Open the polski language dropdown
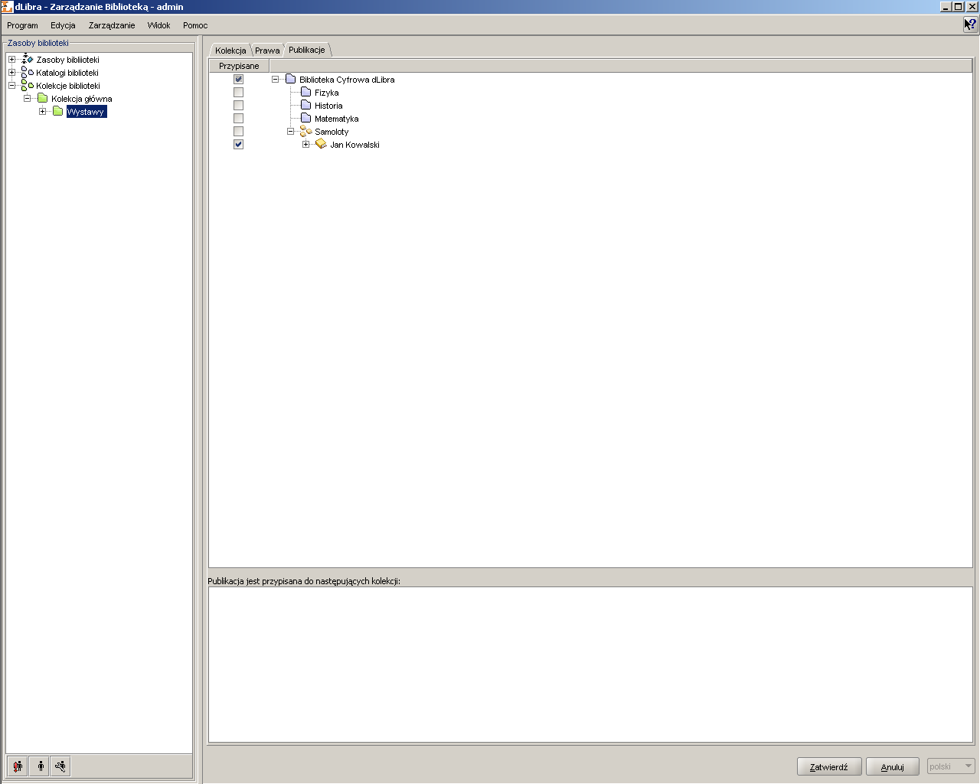The width and height of the screenshot is (980, 784). click(x=951, y=766)
